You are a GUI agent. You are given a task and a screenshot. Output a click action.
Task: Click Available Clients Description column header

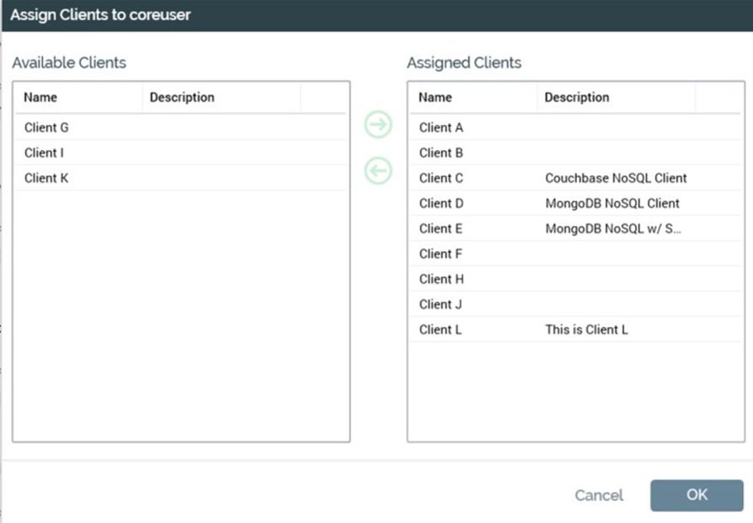click(x=182, y=98)
